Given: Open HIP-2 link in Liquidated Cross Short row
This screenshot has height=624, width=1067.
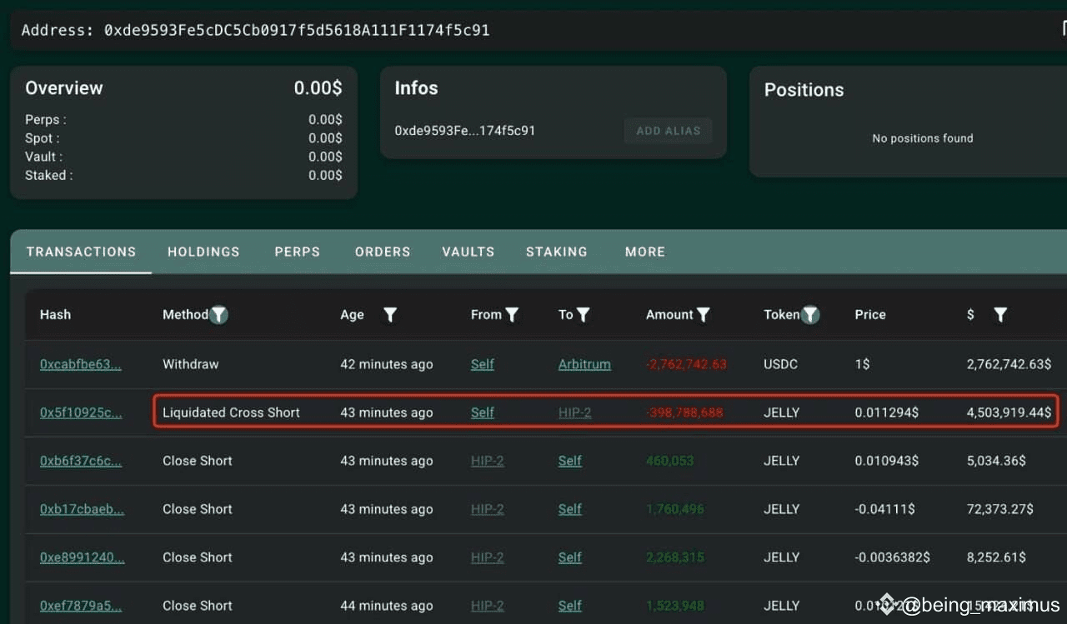Looking at the screenshot, I should pos(574,412).
